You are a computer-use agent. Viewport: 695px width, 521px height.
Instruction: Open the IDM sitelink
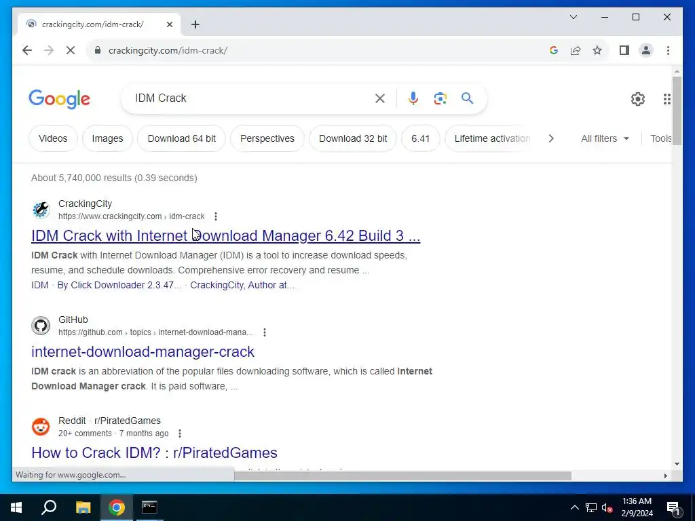pyautogui.click(x=39, y=285)
